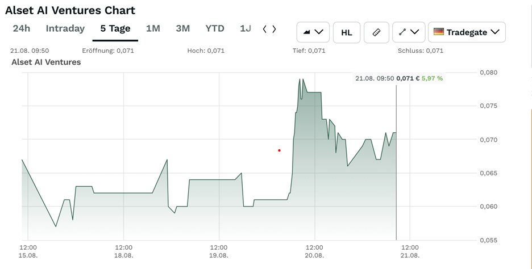Screen dimensions: 532x269
Task: Click the German flag icon
Action: (439, 32)
